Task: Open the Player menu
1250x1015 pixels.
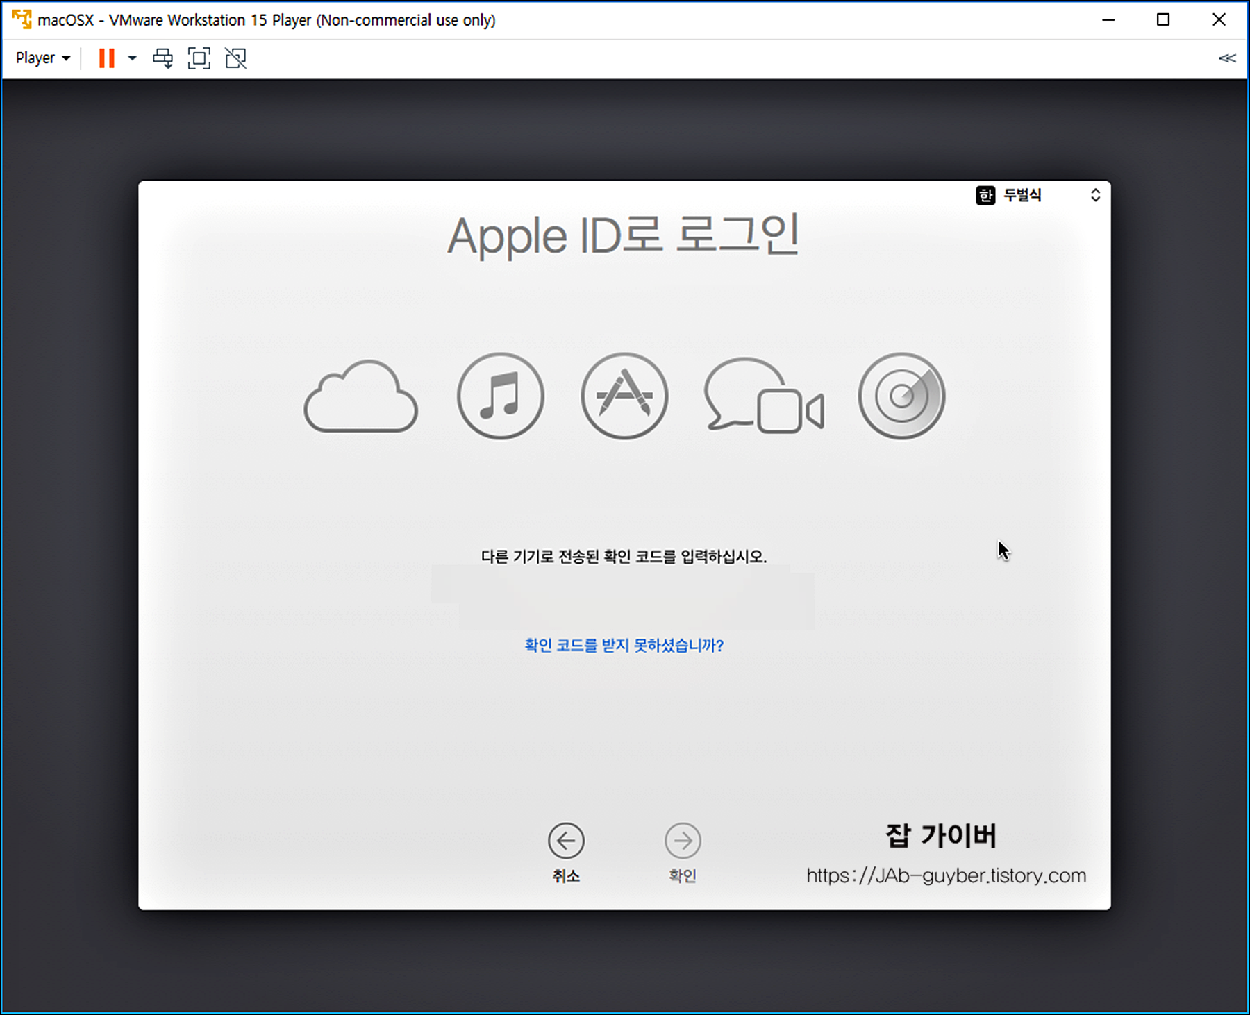Action: tap(43, 58)
